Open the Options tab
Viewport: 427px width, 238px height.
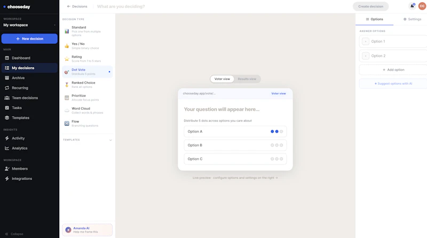point(375,19)
